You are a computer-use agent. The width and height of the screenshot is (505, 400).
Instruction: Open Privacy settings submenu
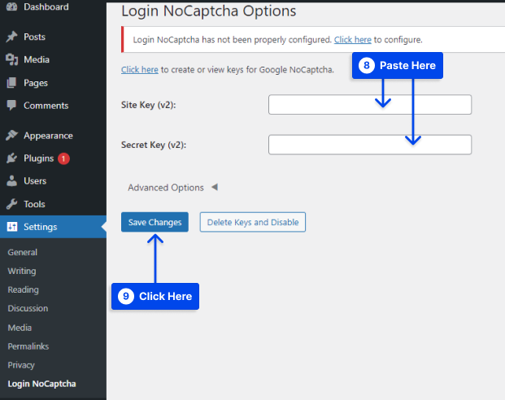pos(21,365)
